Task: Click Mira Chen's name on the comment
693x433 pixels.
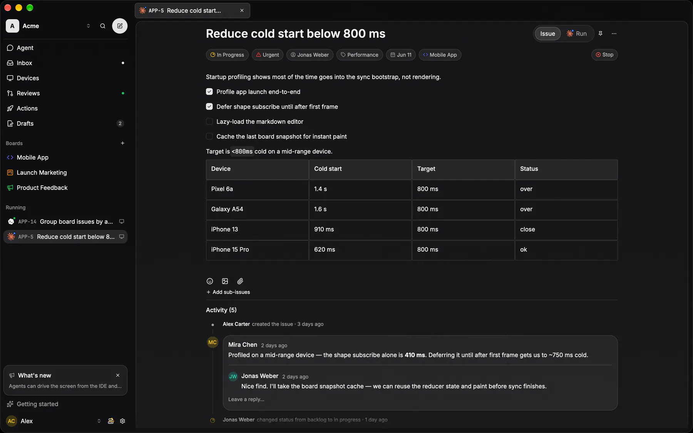Action: point(243,345)
